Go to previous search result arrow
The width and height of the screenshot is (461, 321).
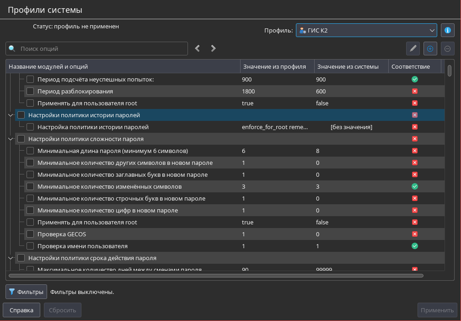[198, 49]
